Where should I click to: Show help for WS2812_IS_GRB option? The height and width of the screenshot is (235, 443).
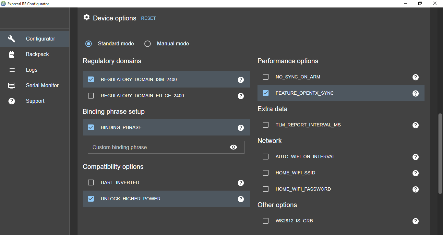(415, 221)
